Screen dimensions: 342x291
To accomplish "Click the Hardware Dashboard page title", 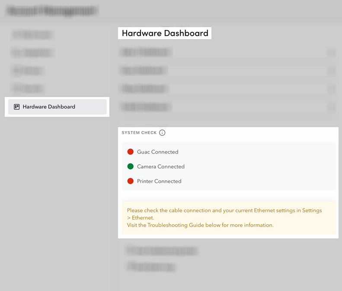I will pos(165,33).
